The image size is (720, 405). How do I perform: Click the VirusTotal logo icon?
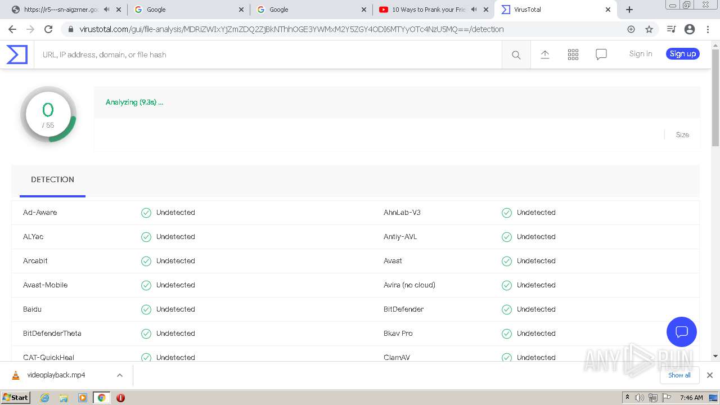coord(17,55)
